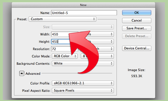Open the Width units dropdown arrows
This screenshot has width=168, height=101.
click(111, 34)
